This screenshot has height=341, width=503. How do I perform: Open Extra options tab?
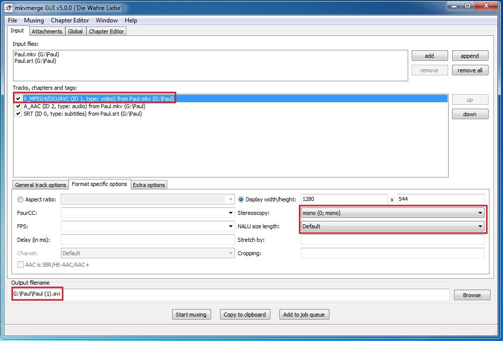coord(149,185)
